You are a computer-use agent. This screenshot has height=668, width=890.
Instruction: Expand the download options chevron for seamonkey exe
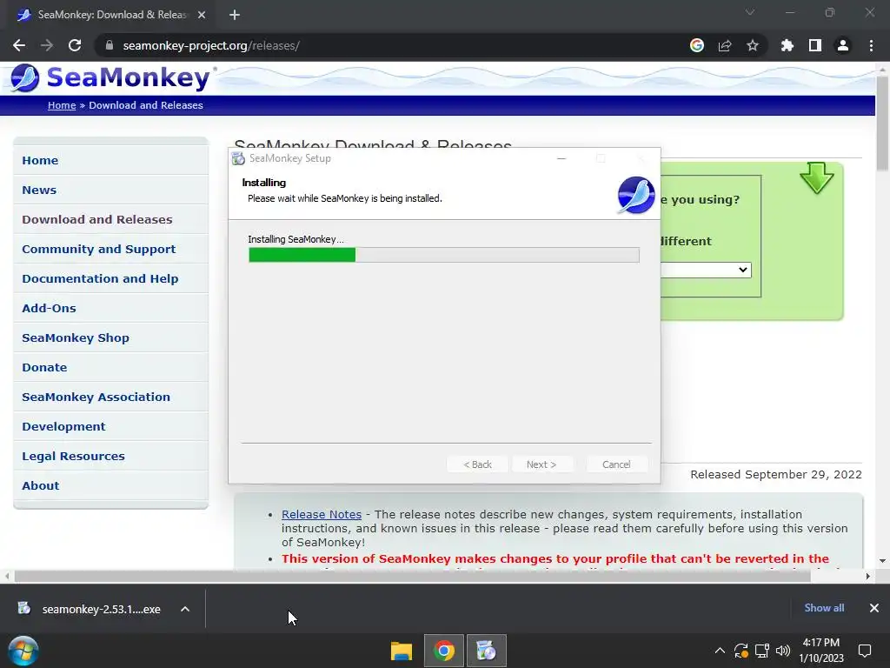pyautogui.click(x=185, y=609)
